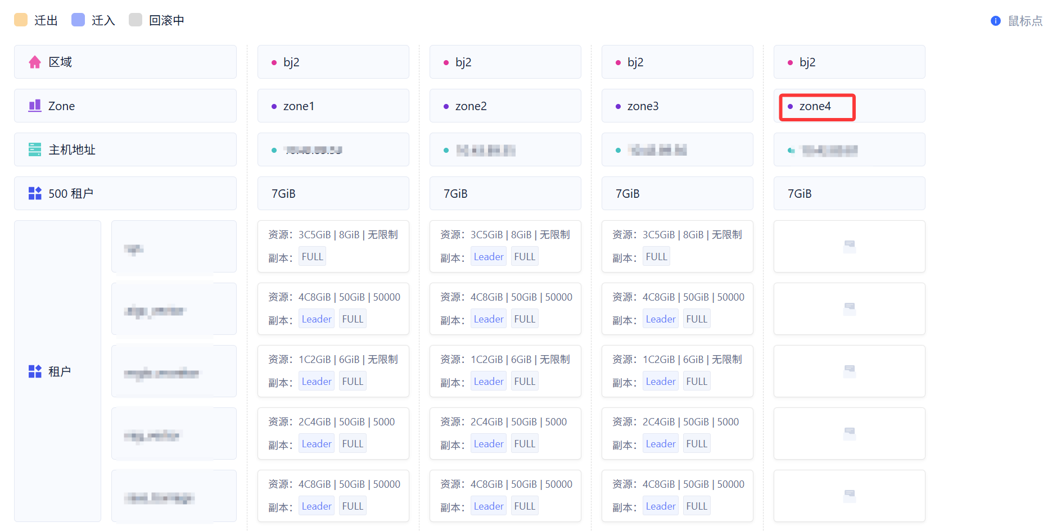Click Leader tag in zone3 2C4GiB row
1043x531 pixels.
(x=660, y=444)
